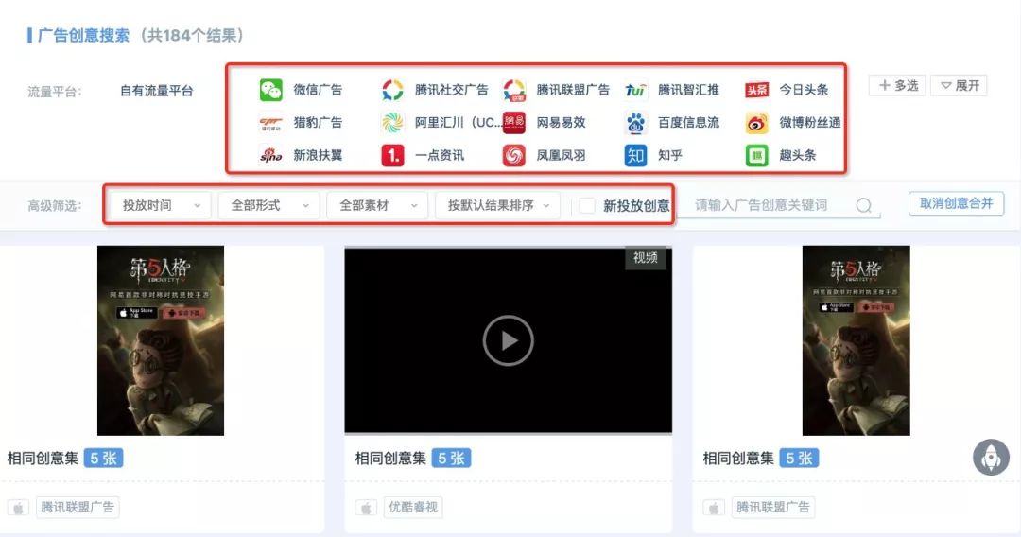Toggle the 新投放创意 checkbox
Screen dimensions: 1021x537
(x=587, y=206)
